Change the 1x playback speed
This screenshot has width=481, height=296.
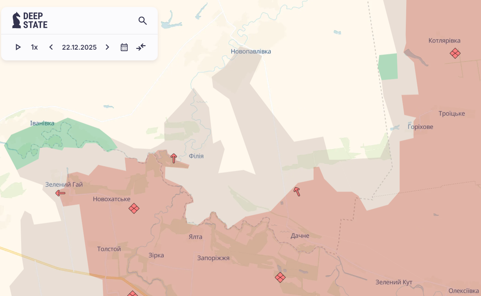point(34,47)
